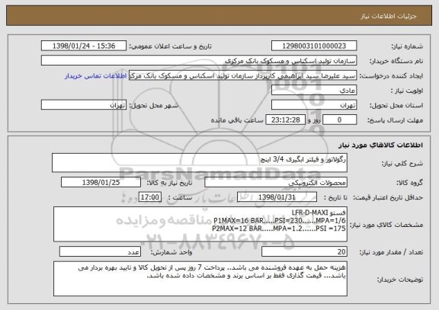Screen dimensions: 439x310
Task: Open the buyer contact information link
Action: click(x=96, y=76)
